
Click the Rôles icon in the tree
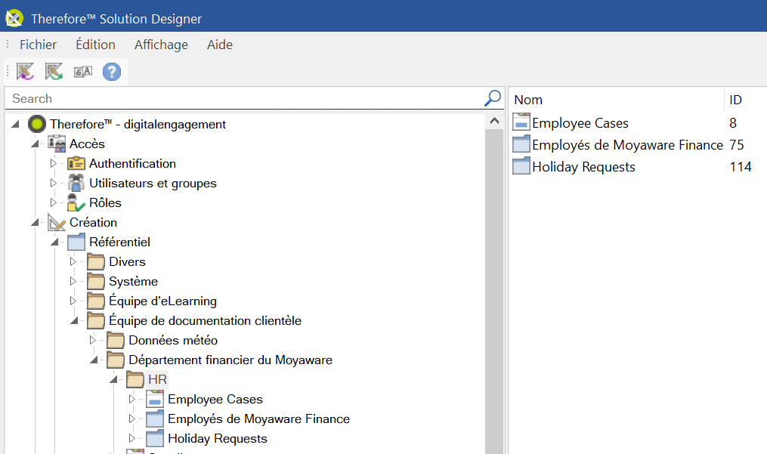click(x=76, y=202)
